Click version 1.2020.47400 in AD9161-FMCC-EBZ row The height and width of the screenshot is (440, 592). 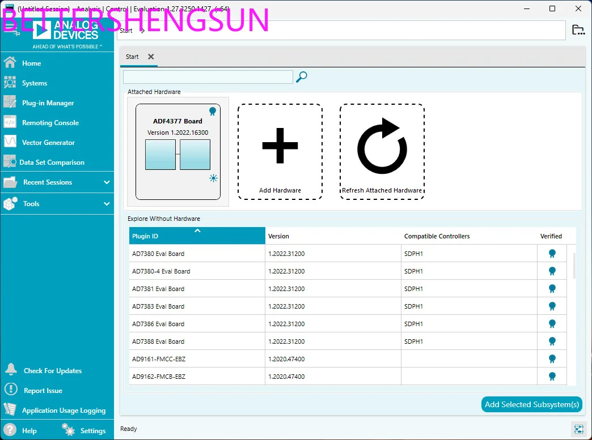point(286,359)
